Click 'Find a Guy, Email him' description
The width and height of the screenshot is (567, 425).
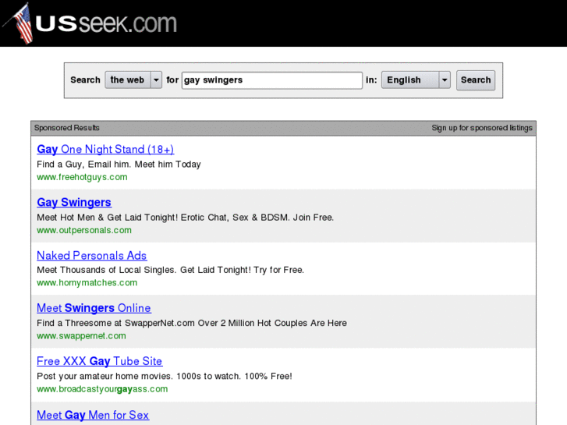pos(119,165)
